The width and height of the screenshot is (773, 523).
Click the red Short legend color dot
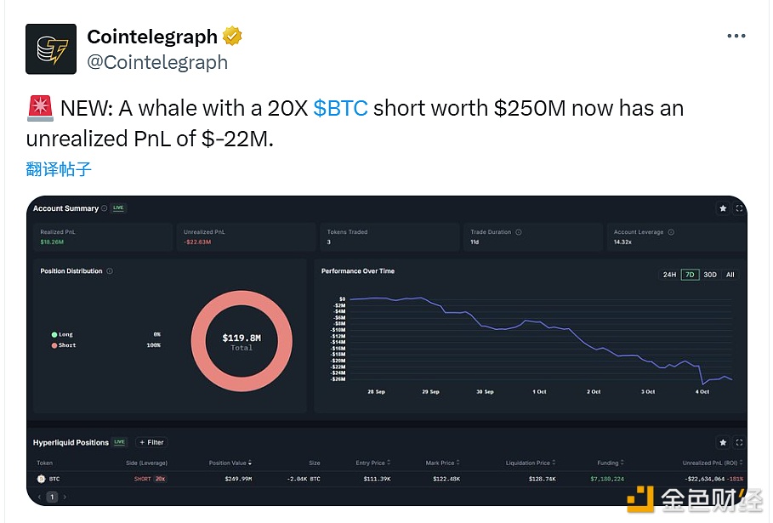tap(54, 345)
